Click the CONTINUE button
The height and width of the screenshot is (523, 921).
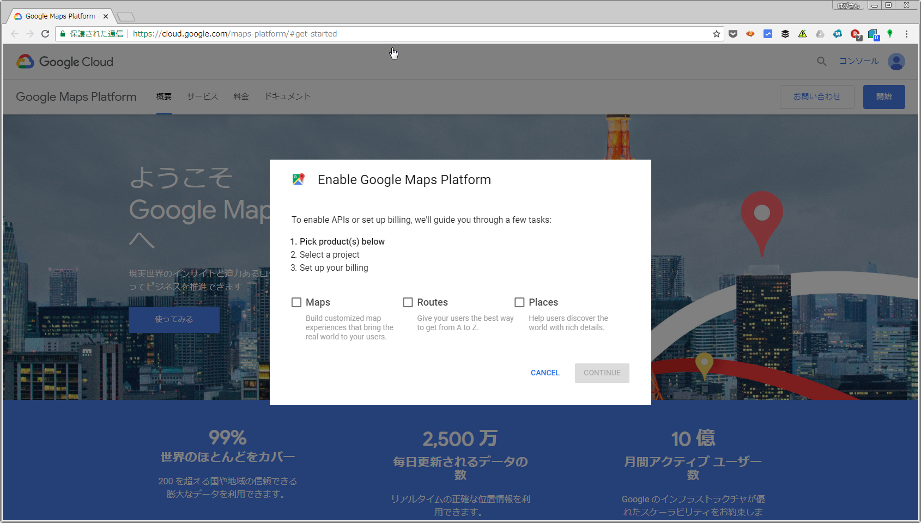point(602,373)
